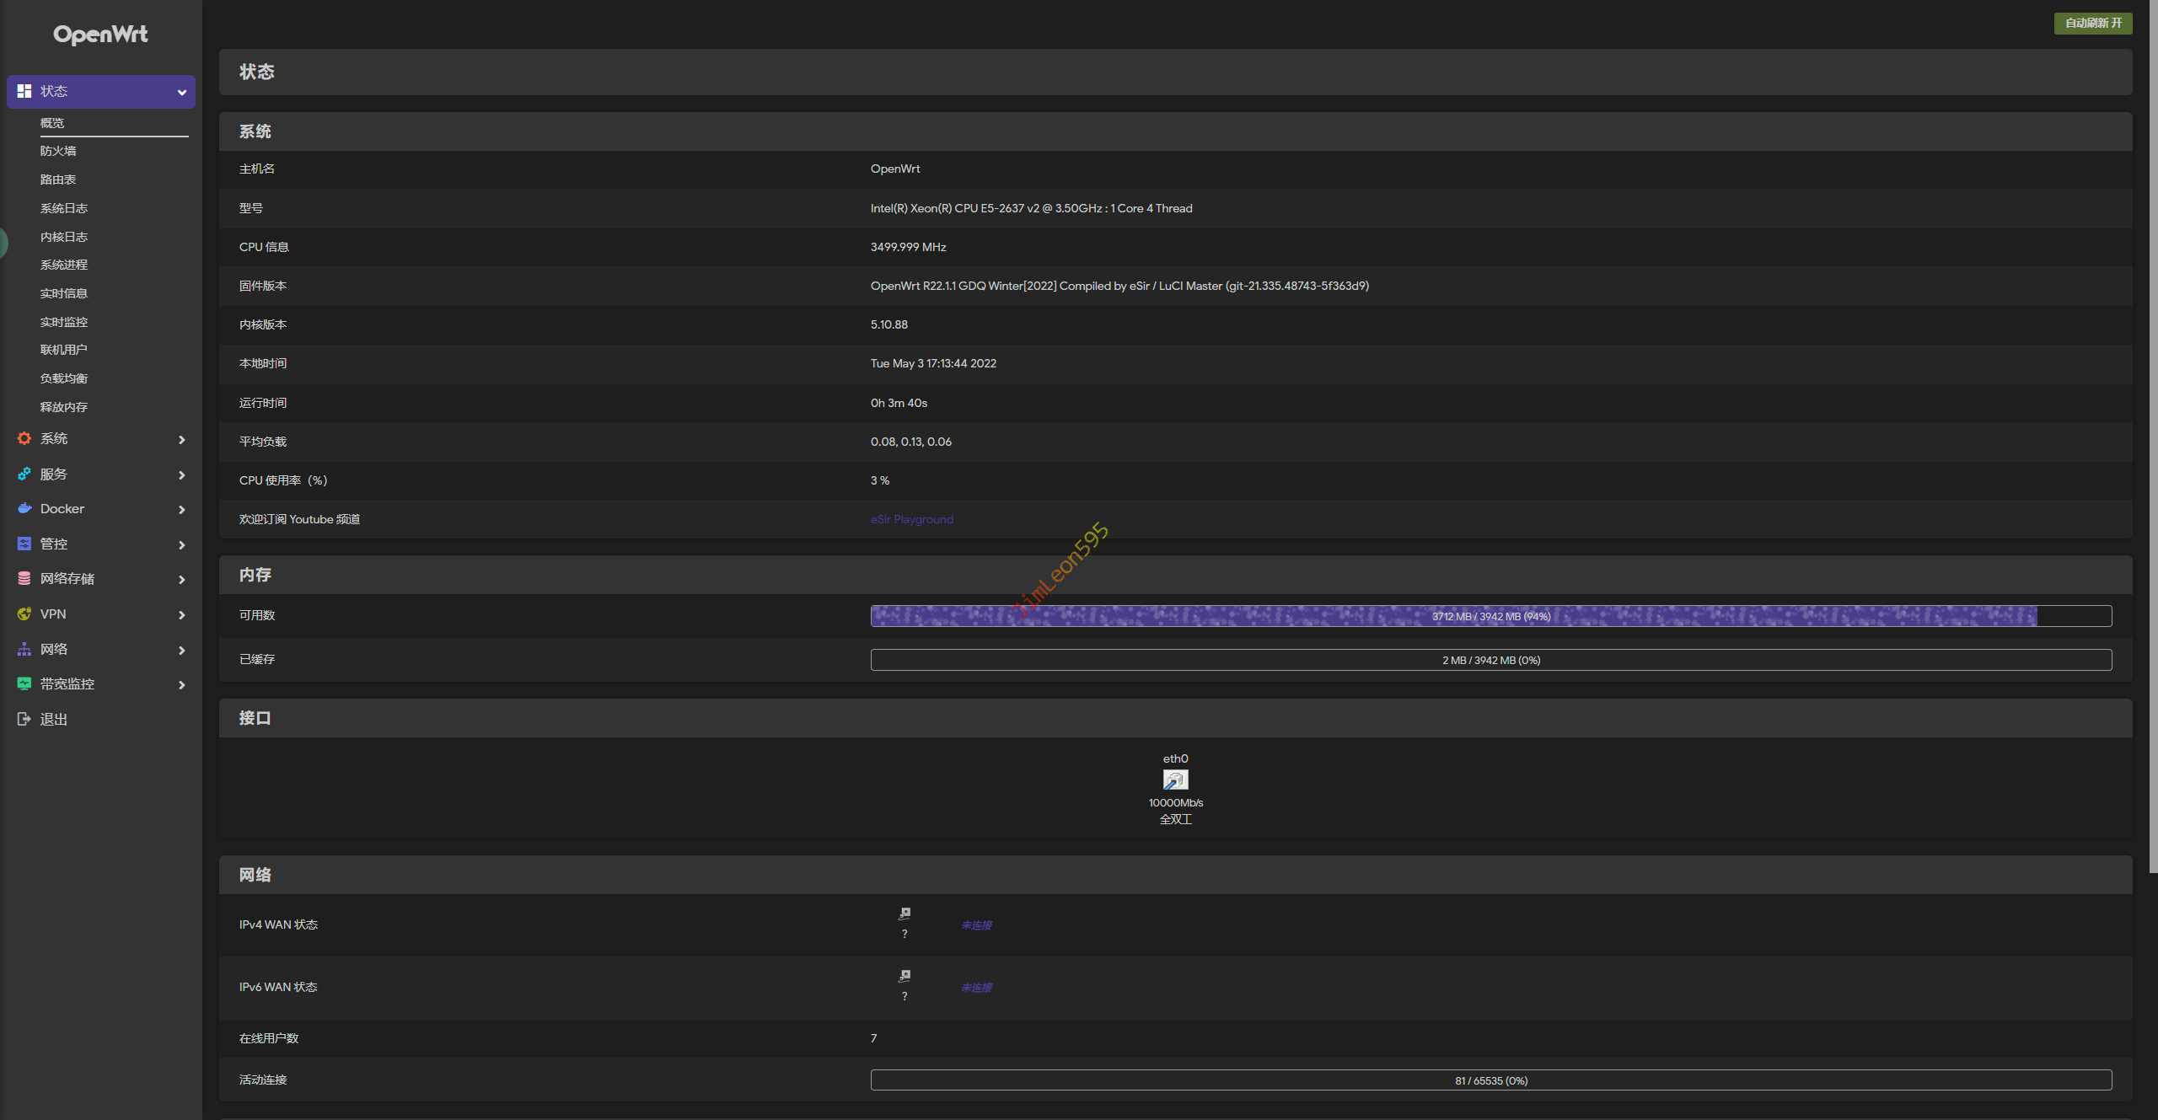Click the 服务 services gears icon
The height and width of the screenshot is (1120, 2158).
coord(24,474)
